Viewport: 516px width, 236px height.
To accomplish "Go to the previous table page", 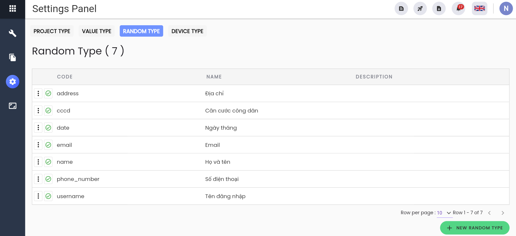I will pos(489,213).
